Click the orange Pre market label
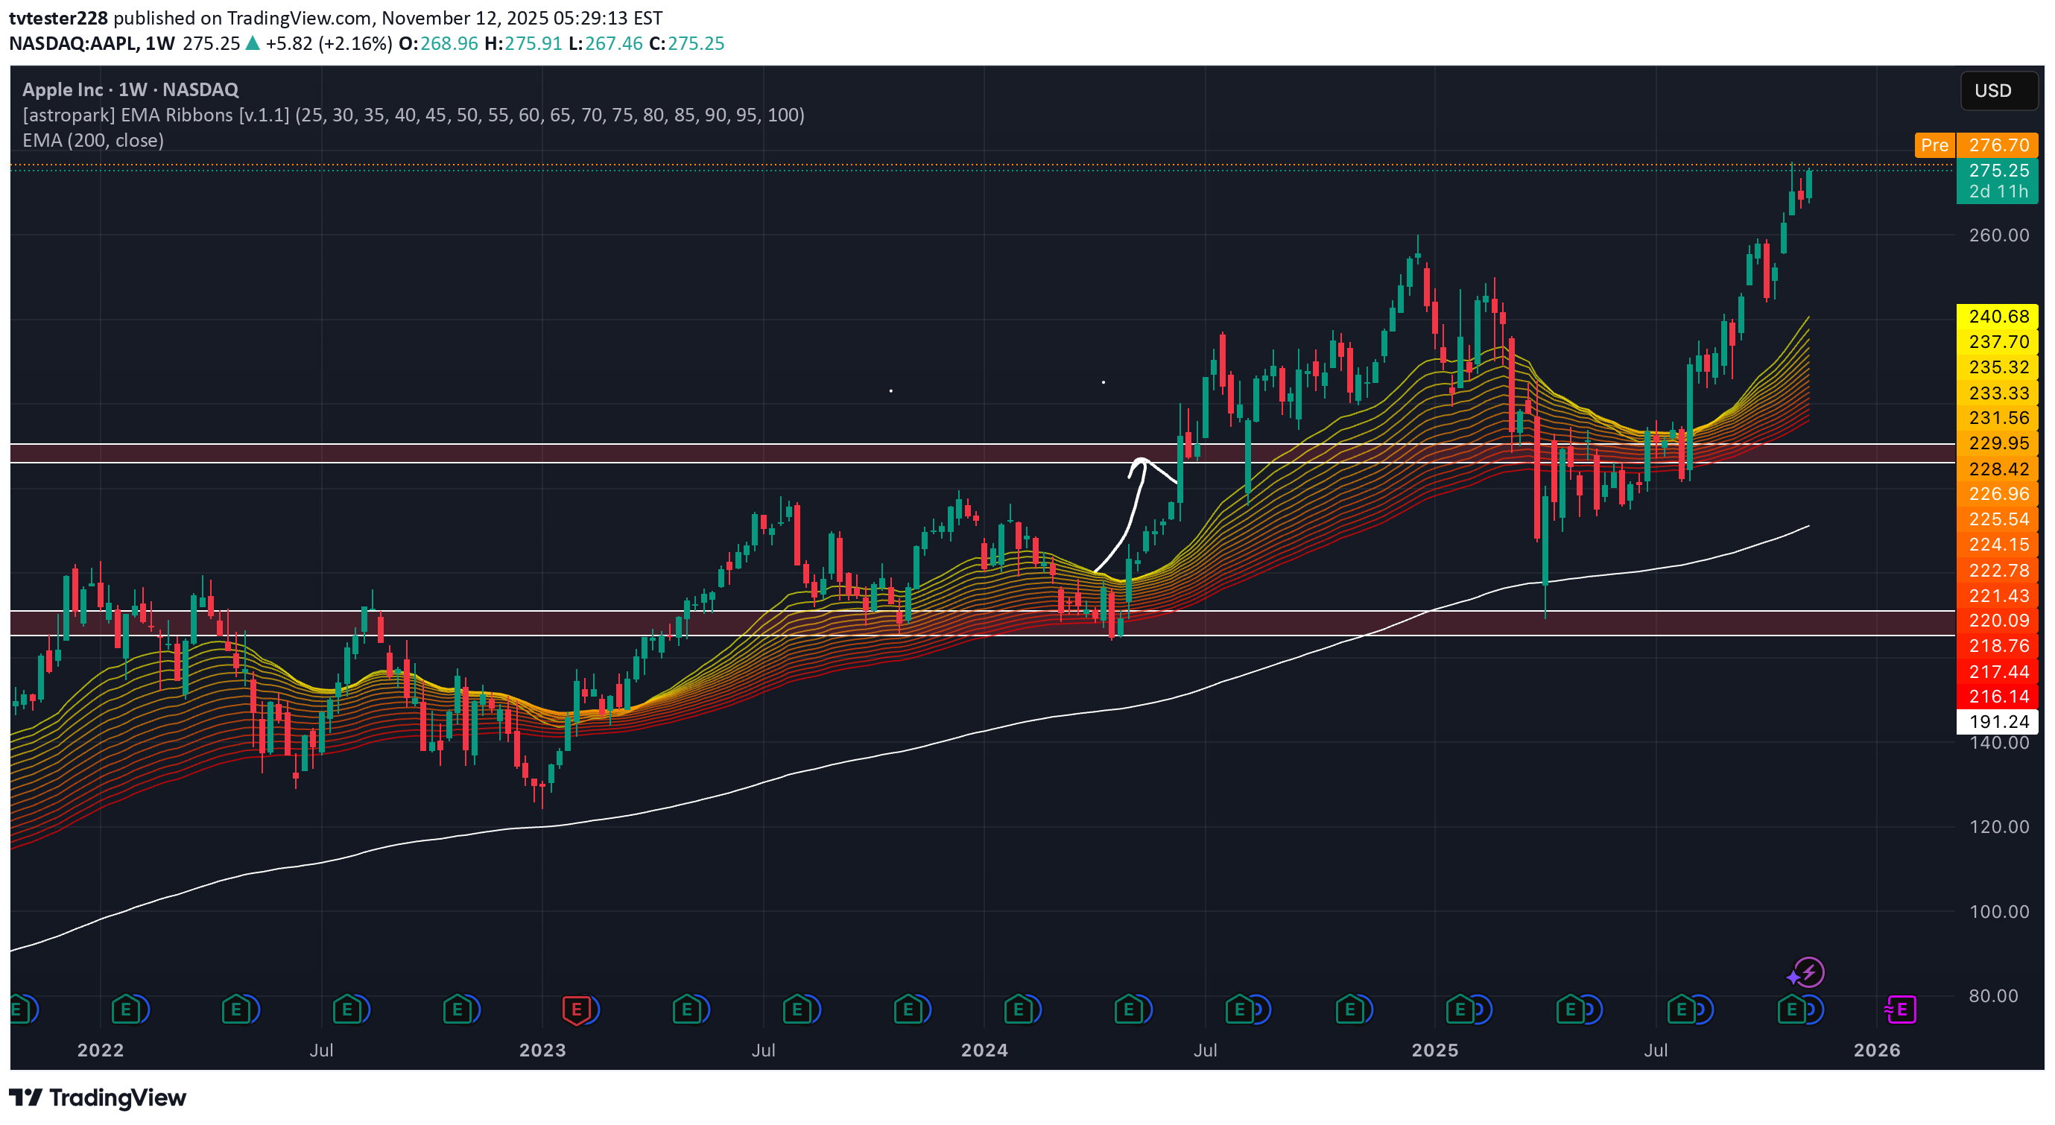The width and height of the screenshot is (2055, 1125). click(x=1934, y=145)
